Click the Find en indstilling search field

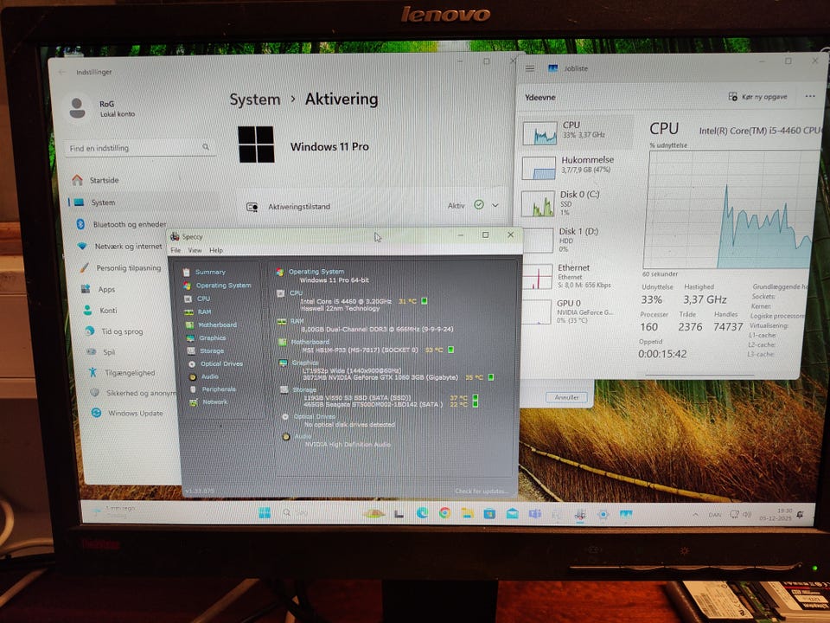tap(140, 148)
